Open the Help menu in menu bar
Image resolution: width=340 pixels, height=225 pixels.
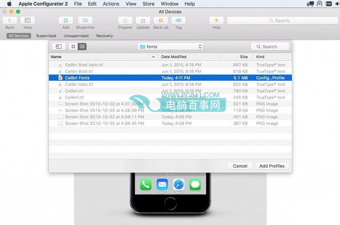coord(190,4)
